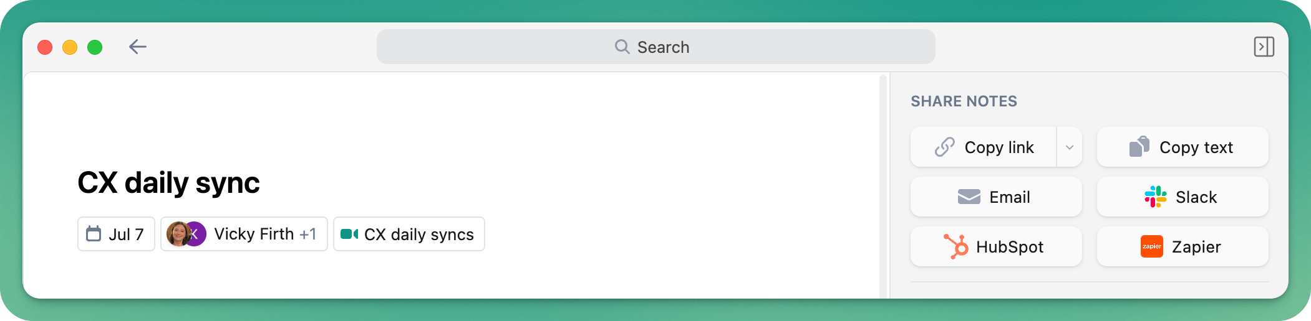Viewport: 1311px width, 321px height.
Task: Click the green video camera icon
Action: coord(349,234)
